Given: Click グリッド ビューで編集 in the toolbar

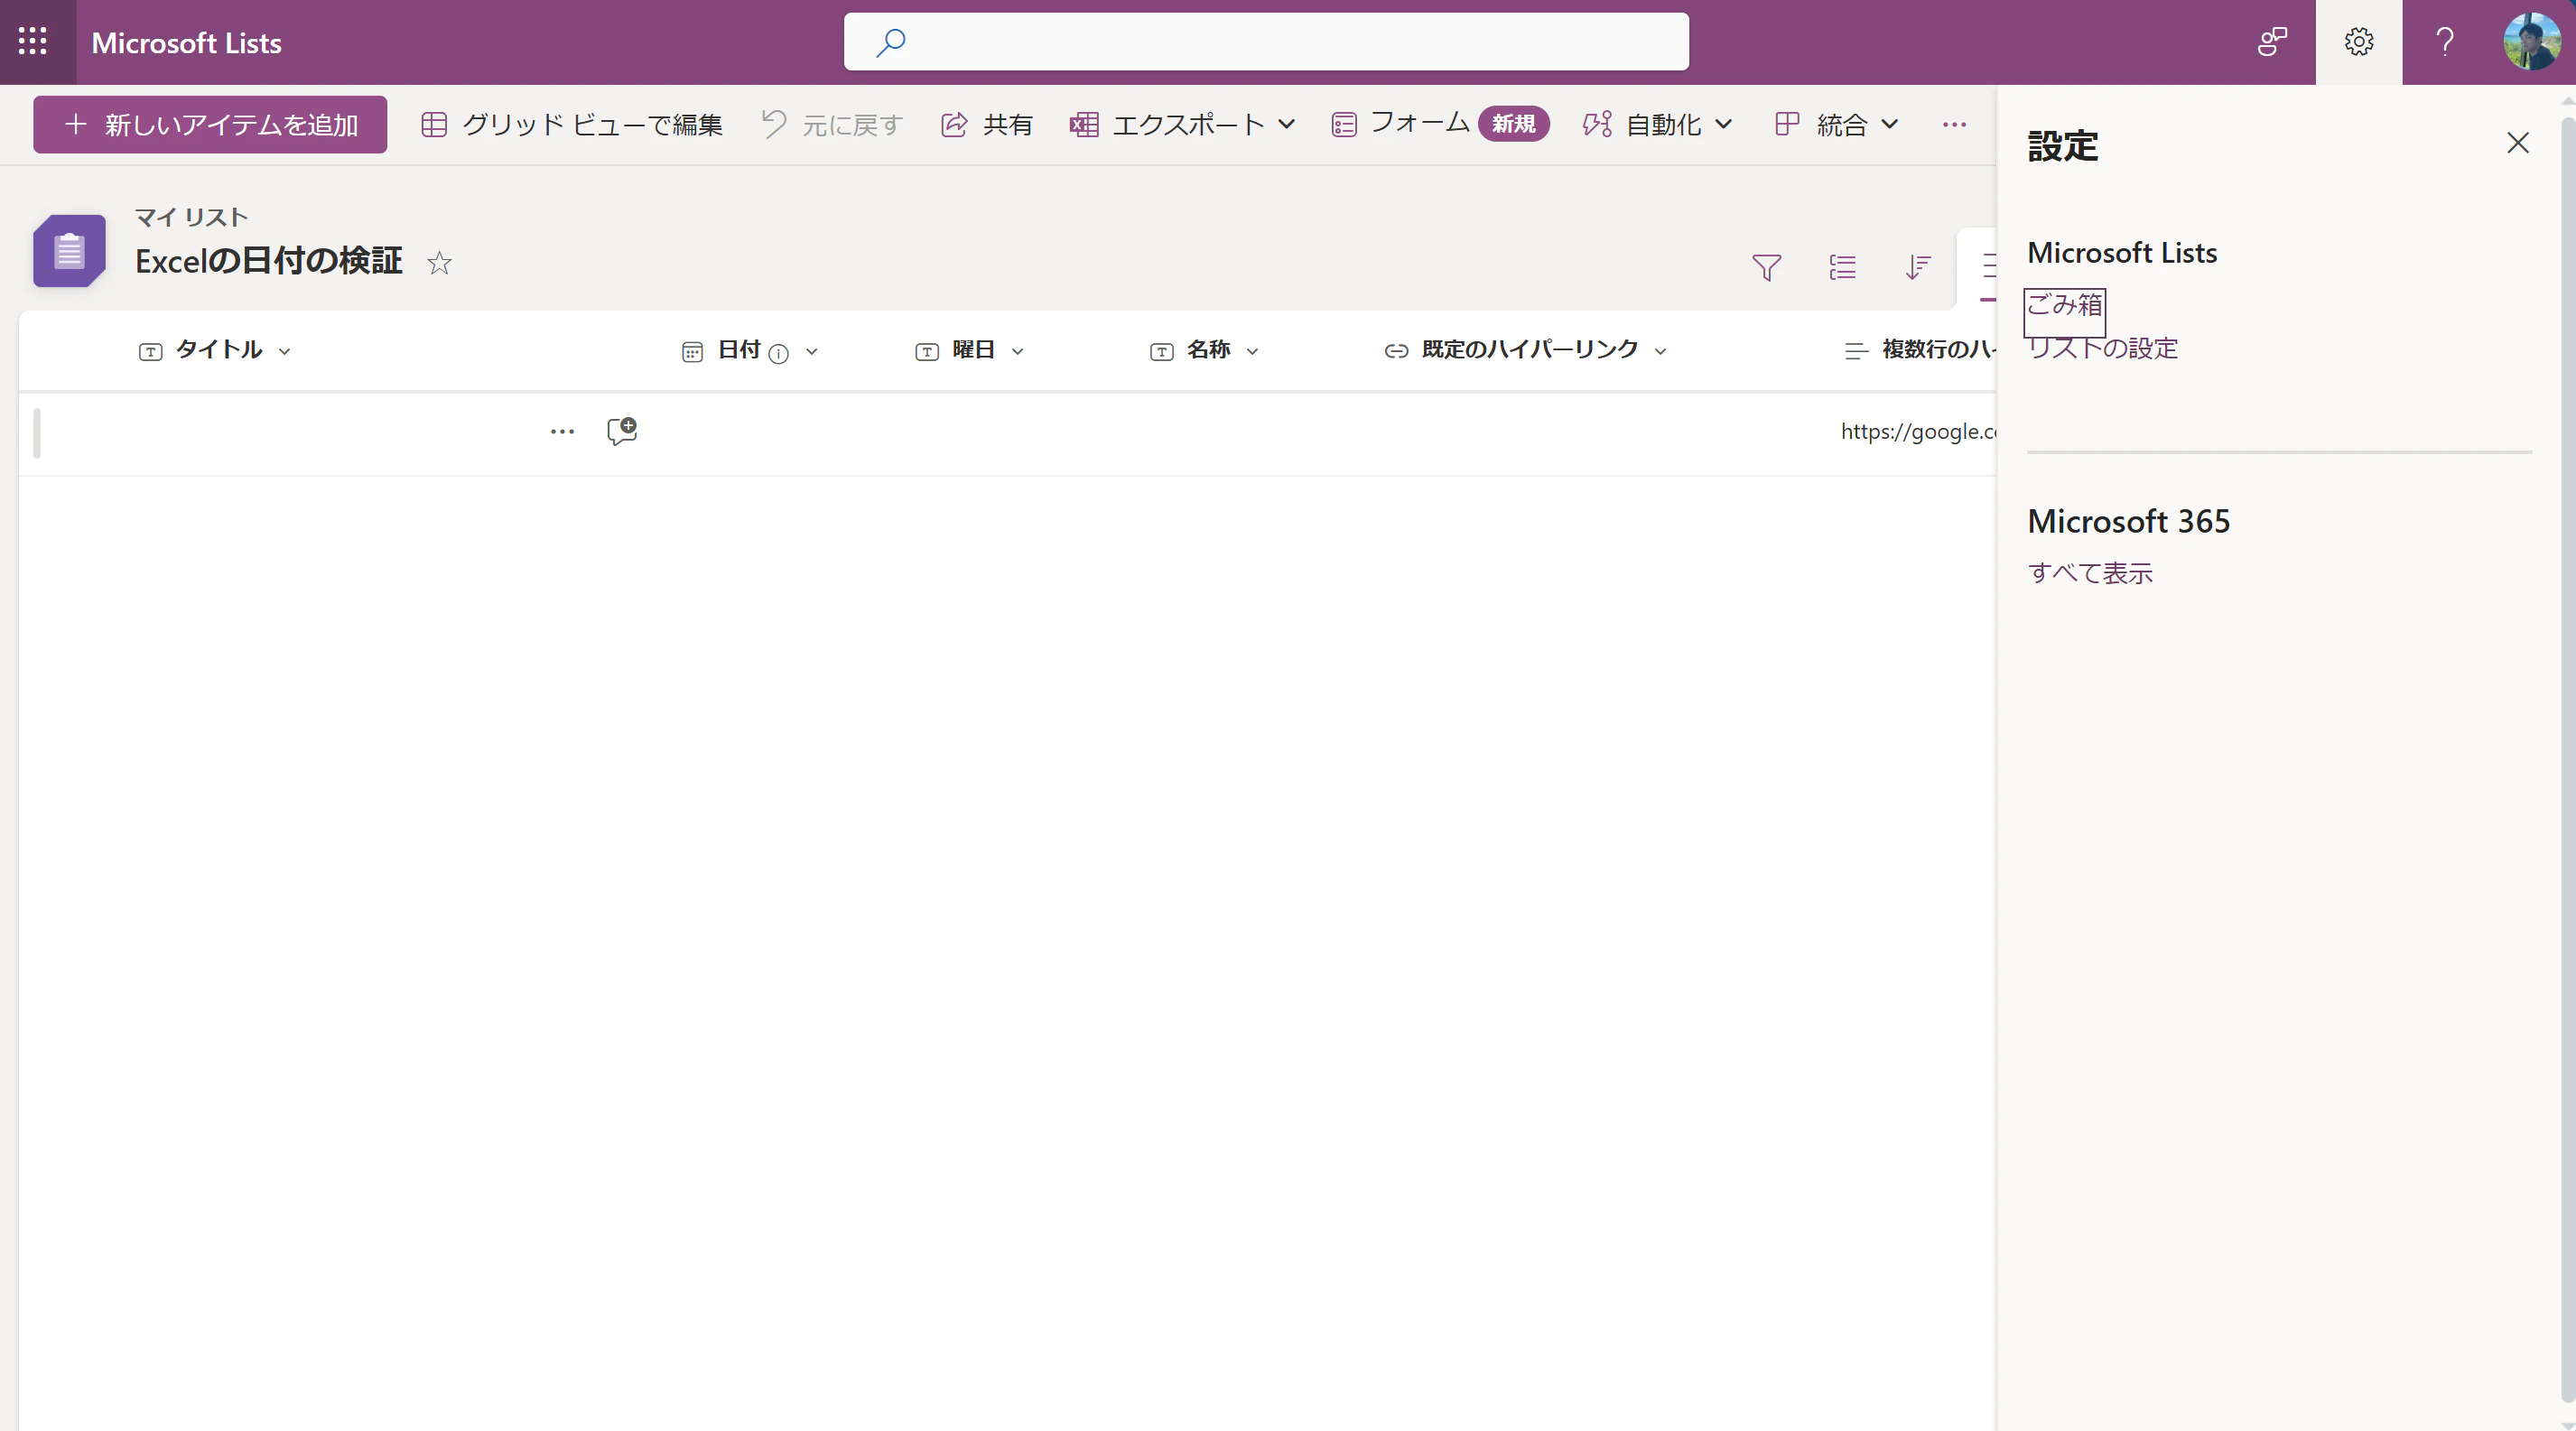Looking at the screenshot, I should pyautogui.click(x=572, y=124).
